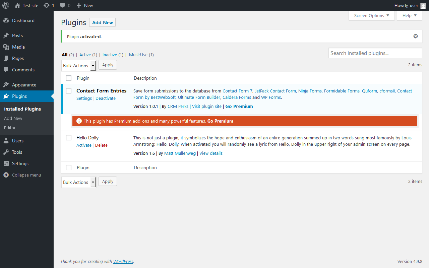Click the New plus icon in admin bar
Image resolution: width=429 pixels, height=268 pixels.
pos(79,5)
